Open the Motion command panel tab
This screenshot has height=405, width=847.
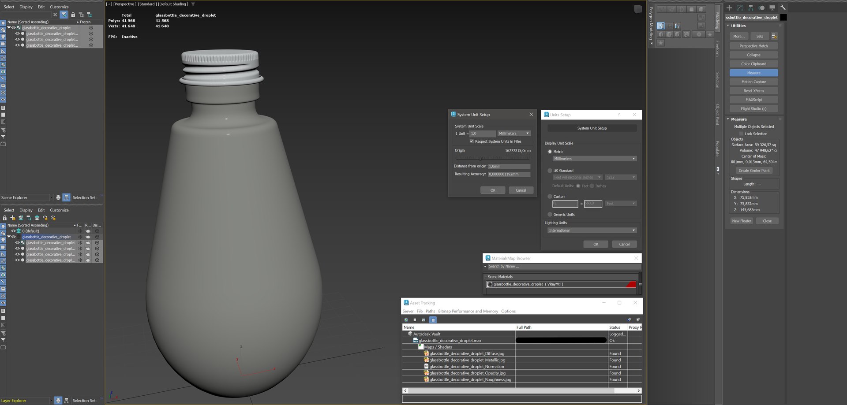(x=761, y=8)
